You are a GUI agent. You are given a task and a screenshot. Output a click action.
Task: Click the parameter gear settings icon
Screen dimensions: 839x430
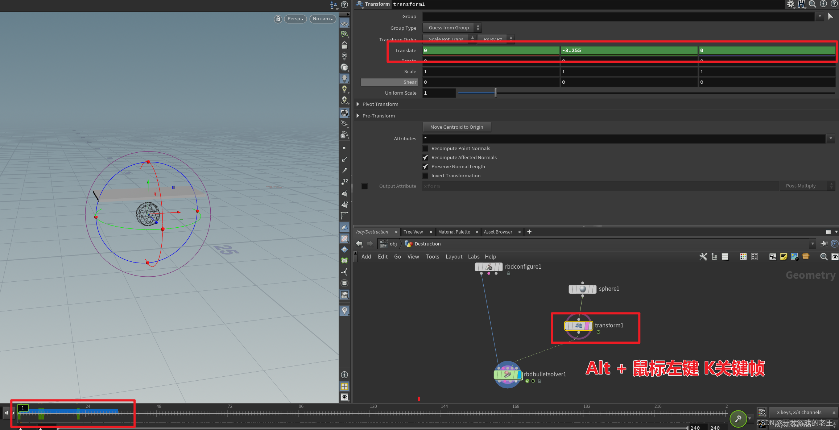pos(790,4)
